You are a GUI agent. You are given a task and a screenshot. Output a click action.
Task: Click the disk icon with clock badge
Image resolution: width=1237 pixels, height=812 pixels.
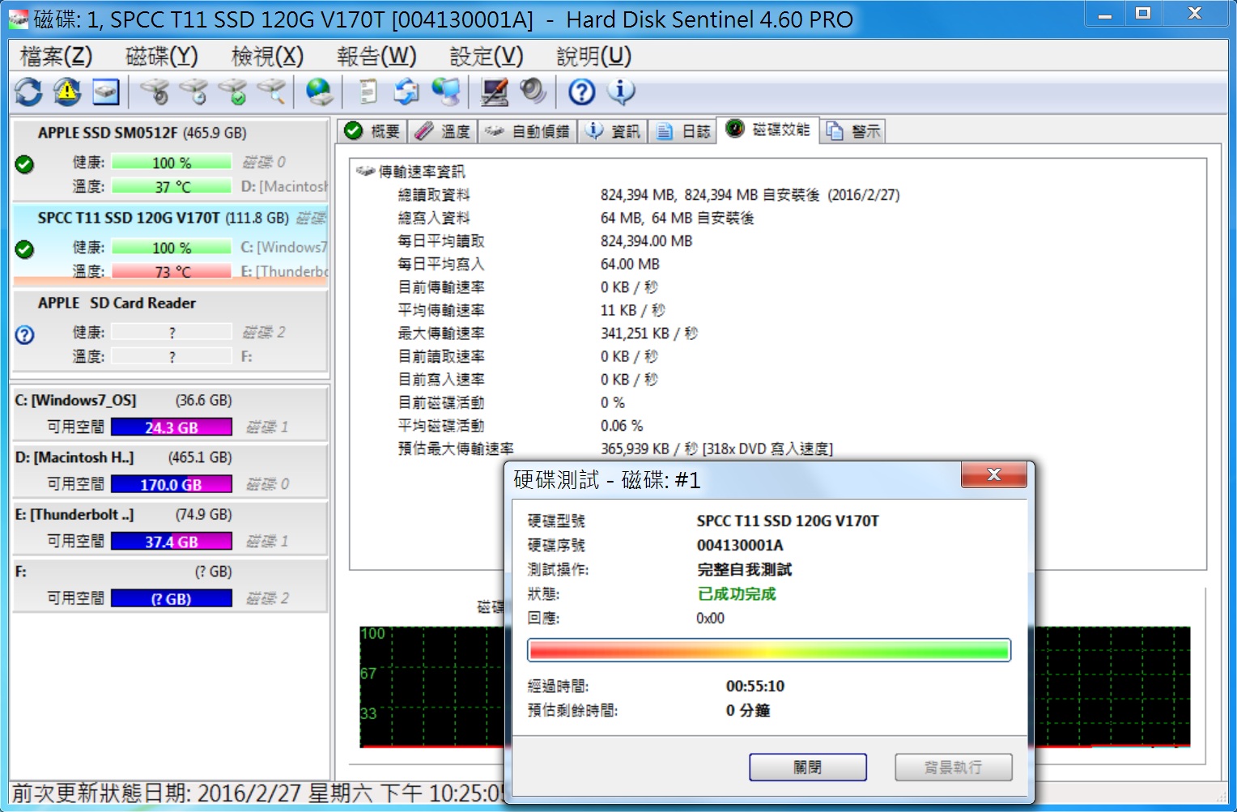(x=193, y=91)
